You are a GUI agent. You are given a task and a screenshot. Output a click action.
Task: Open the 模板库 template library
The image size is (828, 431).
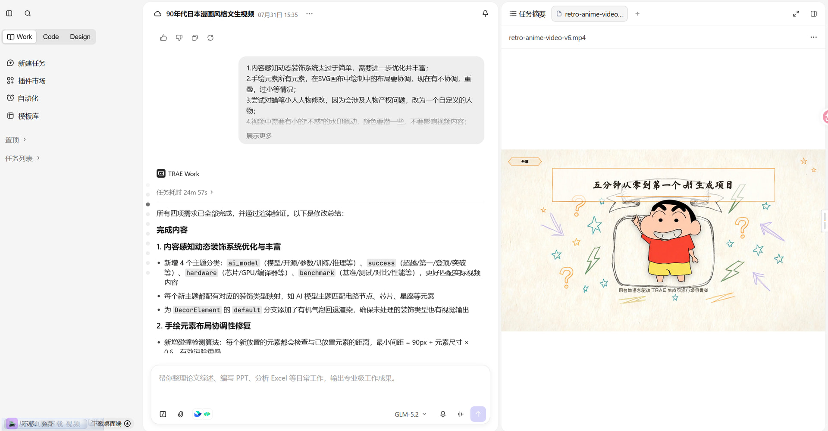point(23,116)
